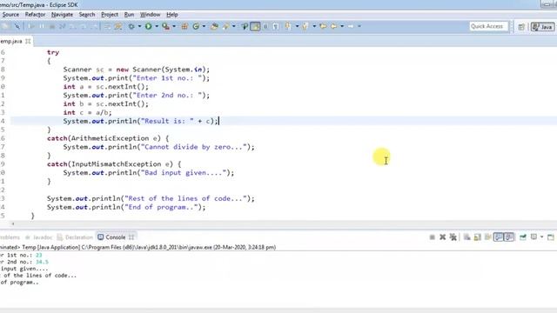Click the greyed Terminate debug toolbar icon
This screenshot has height=313, width=557.
pos(52,26)
